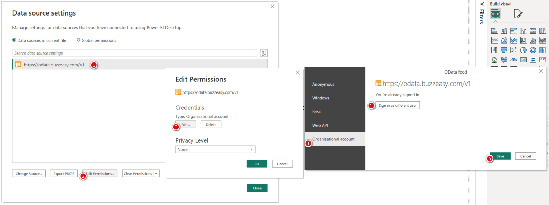Open the Privacy Level dropdown

click(x=215, y=149)
